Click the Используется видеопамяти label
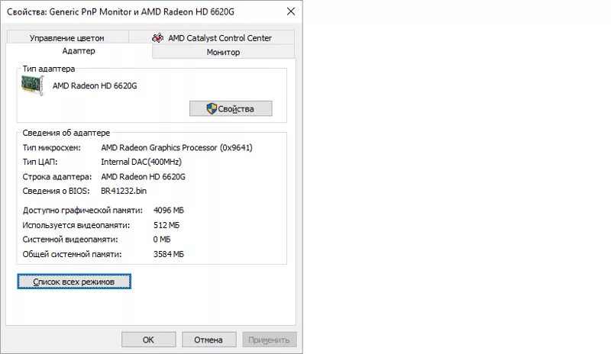The image size is (611, 354). [x=76, y=225]
